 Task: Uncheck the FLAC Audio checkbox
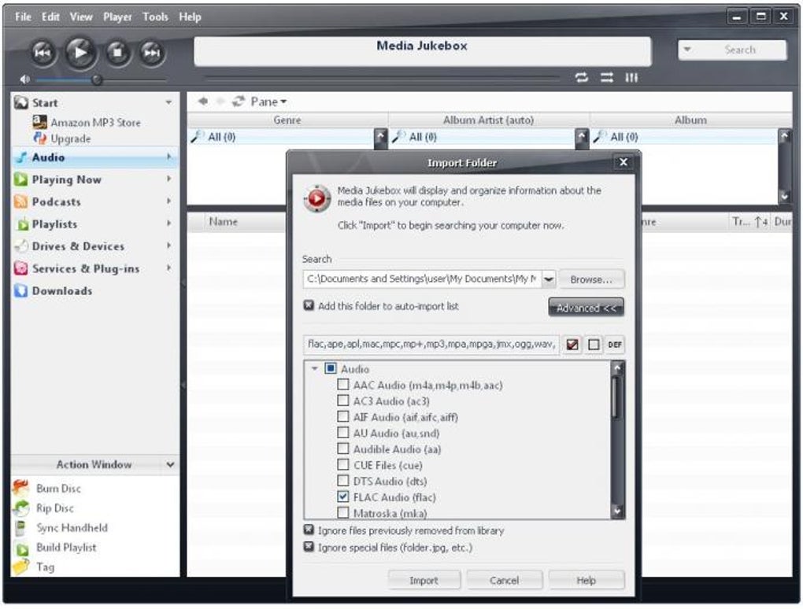click(343, 496)
